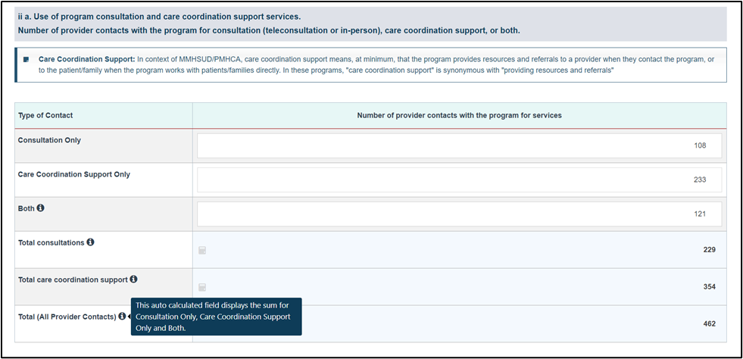Image resolution: width=743 pixels, height=359 pixels.
Task: Click the Total consultations label
Action: [52, 242]
